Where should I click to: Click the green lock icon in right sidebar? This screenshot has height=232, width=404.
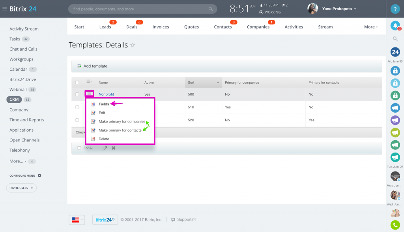395,96
